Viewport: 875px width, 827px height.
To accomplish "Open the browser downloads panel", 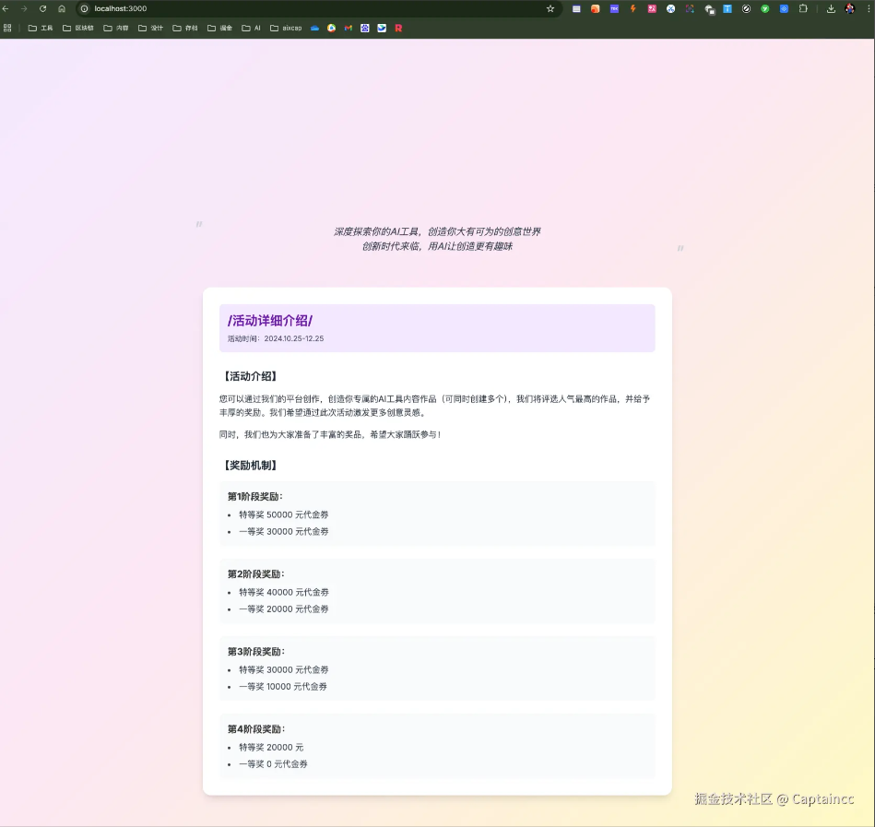I will 831,9.
